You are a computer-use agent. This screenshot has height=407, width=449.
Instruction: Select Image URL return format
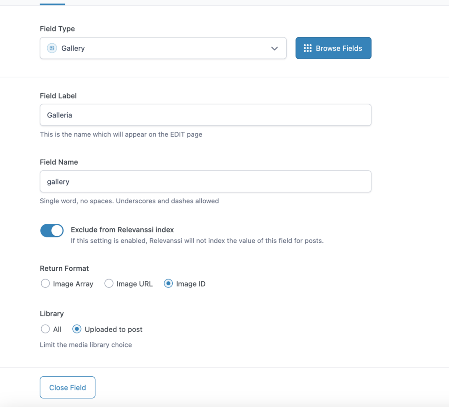tap(109, 283)
